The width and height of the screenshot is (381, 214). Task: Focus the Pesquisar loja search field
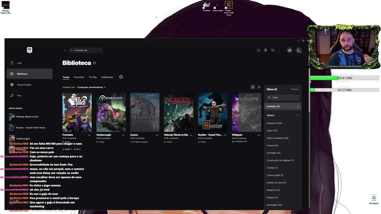point(86,50)
